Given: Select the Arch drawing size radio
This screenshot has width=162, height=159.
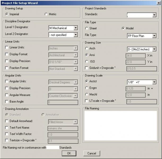Looking at the screenshot, I should coord(87,48).
